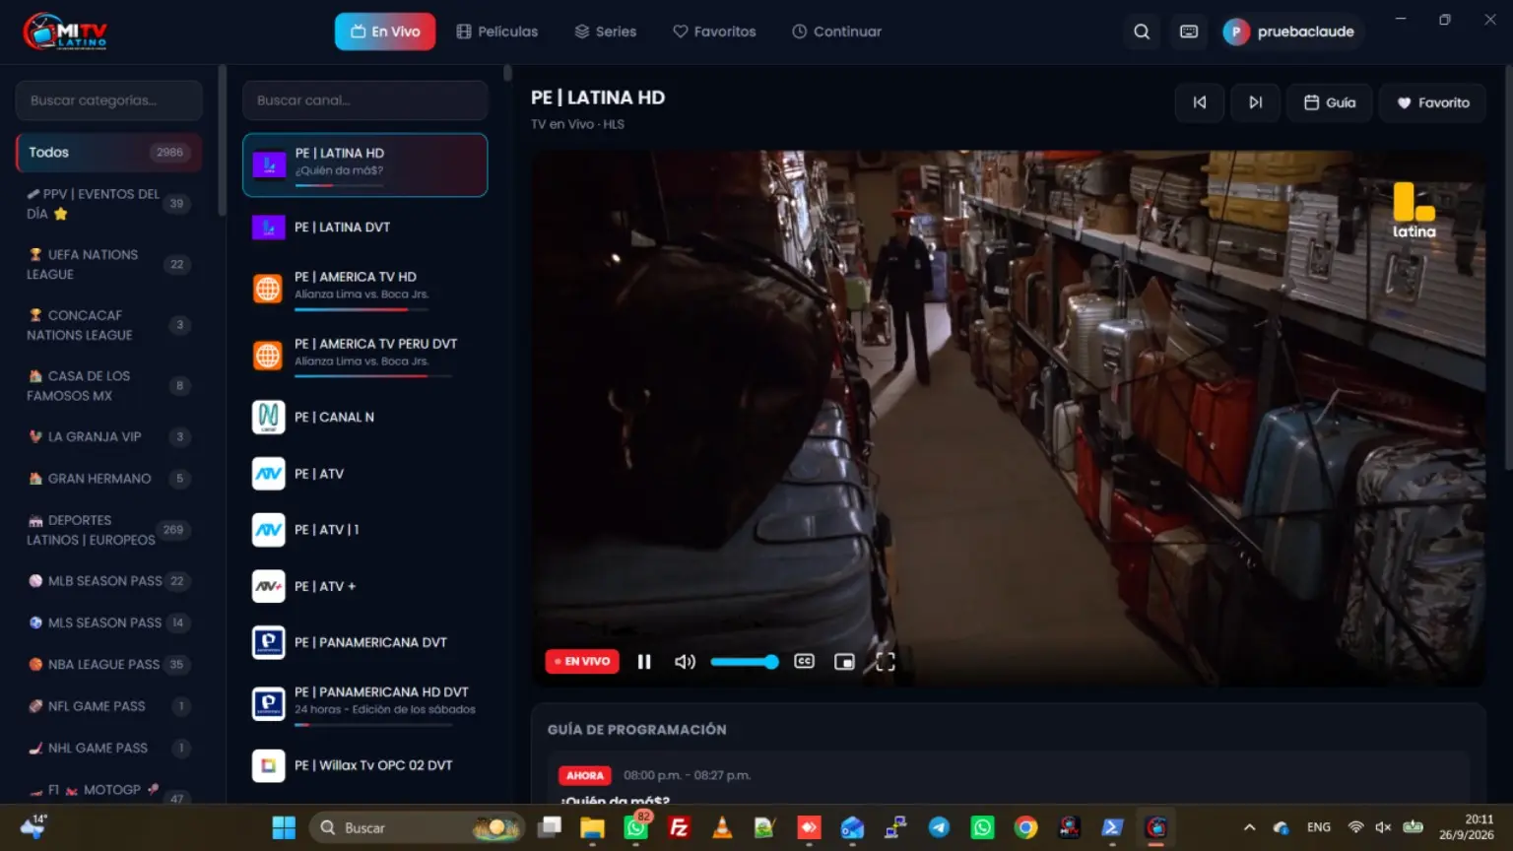Open FileZilla from the taskbar
The width and height of the screenshot is (1513, 851).
(679, 828)
